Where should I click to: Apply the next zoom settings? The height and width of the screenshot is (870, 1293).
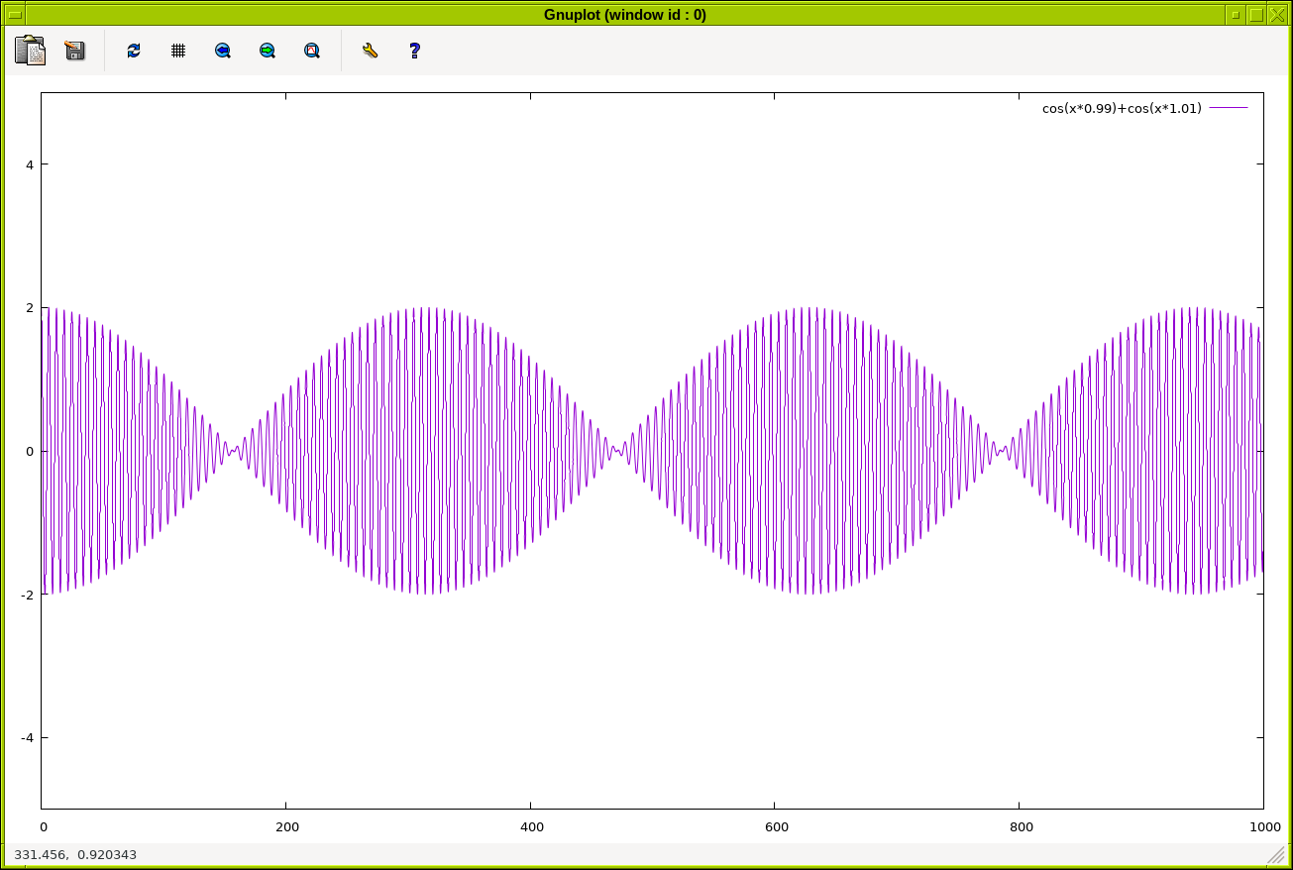tap(268, 51)
